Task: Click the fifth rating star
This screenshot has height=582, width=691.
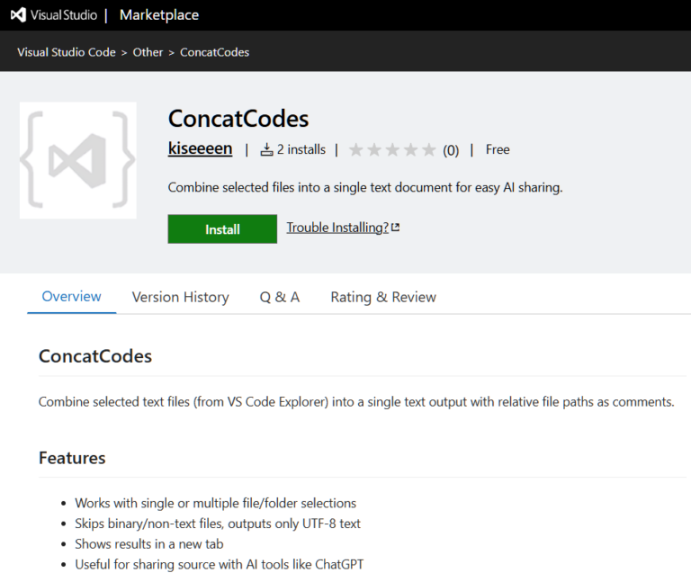Action: tap(428, 150)
